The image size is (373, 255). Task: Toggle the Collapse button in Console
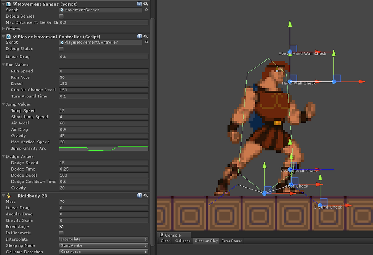[183, 241]
